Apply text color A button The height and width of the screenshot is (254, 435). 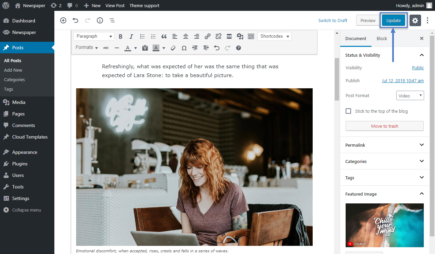tap(128, 48)
